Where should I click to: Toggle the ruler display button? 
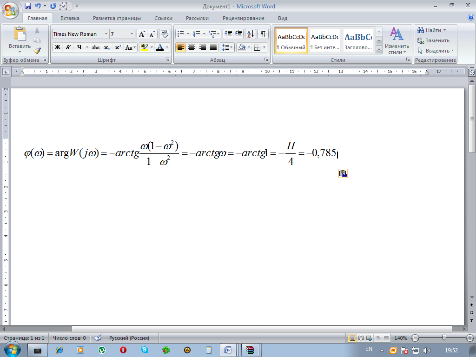[x=472, y=72]
